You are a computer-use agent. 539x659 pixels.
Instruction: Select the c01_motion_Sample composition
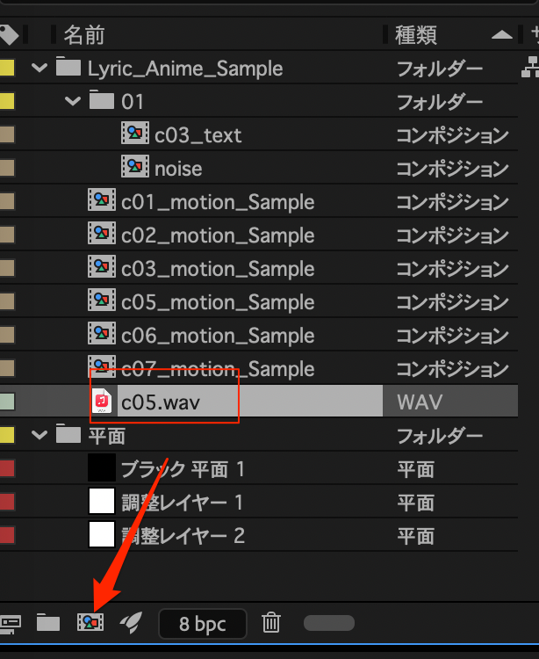(x=217, y=202)
